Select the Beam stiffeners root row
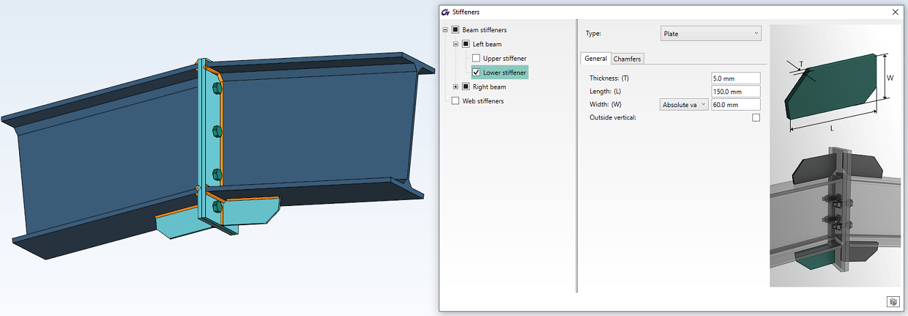This screenshot has width=908, height=316. (x=484, y=30)
